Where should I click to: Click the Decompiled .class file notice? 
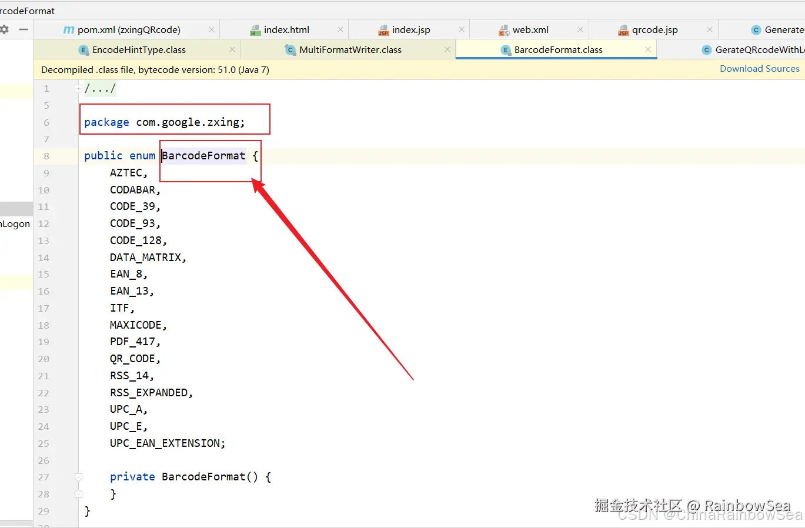[x=155, y=69]
